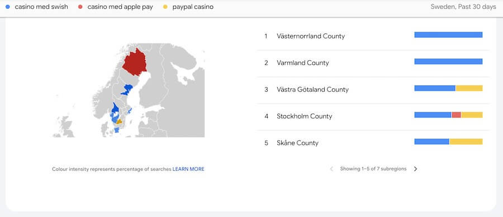The height and width of the screenshot is (217, 503).
Task: Click the yellow paypal casino legend dot
Action: point(165,7)
